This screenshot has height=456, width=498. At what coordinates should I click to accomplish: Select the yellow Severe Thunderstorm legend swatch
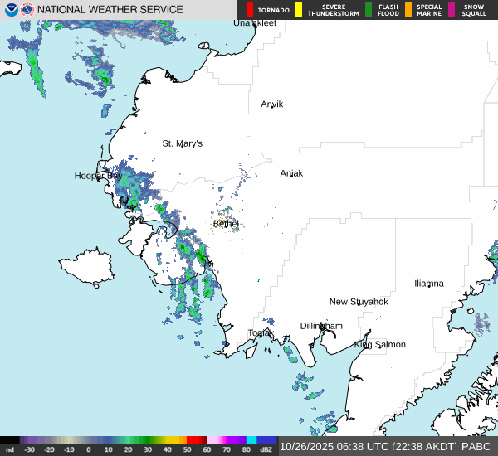coord(300,10)
